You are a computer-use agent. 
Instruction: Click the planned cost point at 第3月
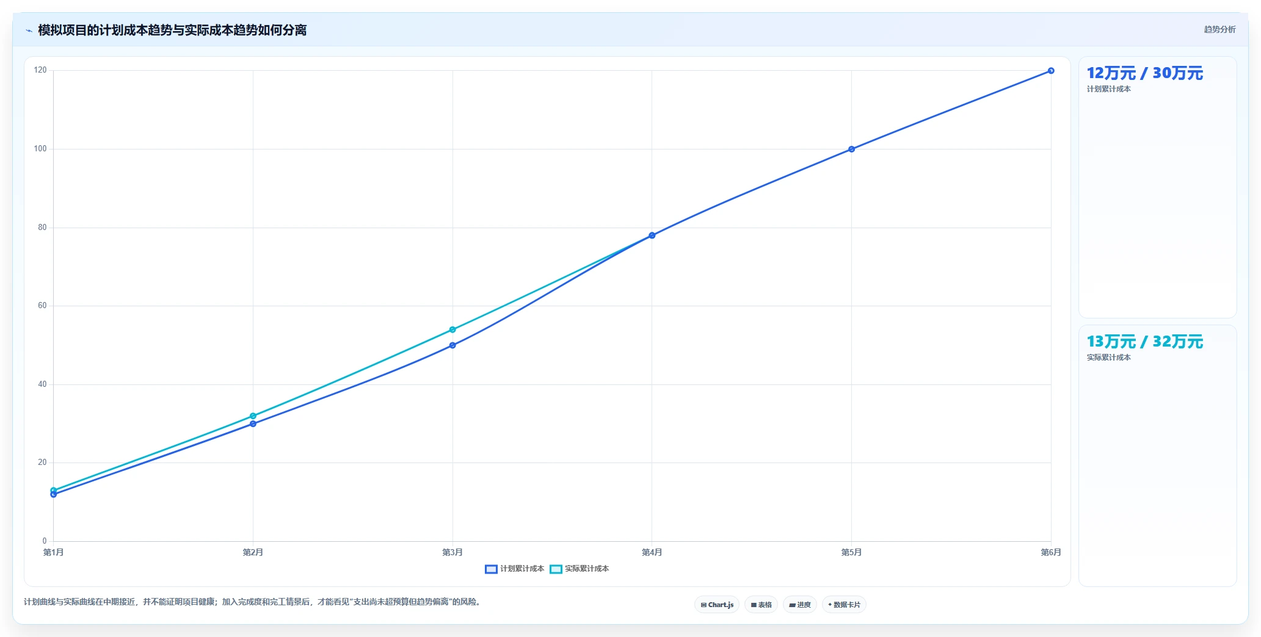pyautogui.click(x=452, y=345)
